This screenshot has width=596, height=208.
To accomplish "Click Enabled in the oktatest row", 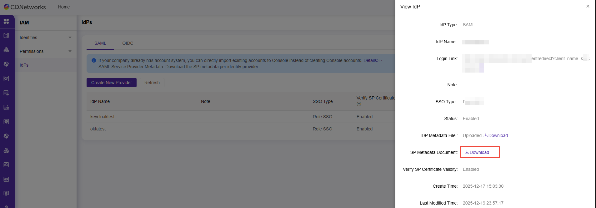I will tap(364, 129).
